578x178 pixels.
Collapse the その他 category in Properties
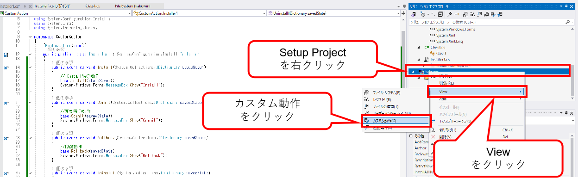point(411,136)
